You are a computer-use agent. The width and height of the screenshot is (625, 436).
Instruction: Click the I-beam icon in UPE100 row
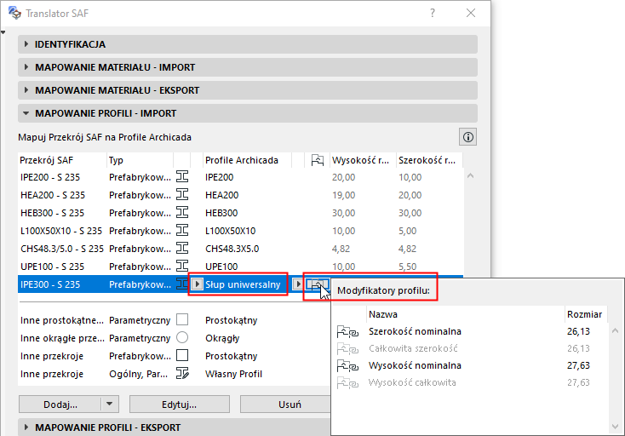point(182,266)
